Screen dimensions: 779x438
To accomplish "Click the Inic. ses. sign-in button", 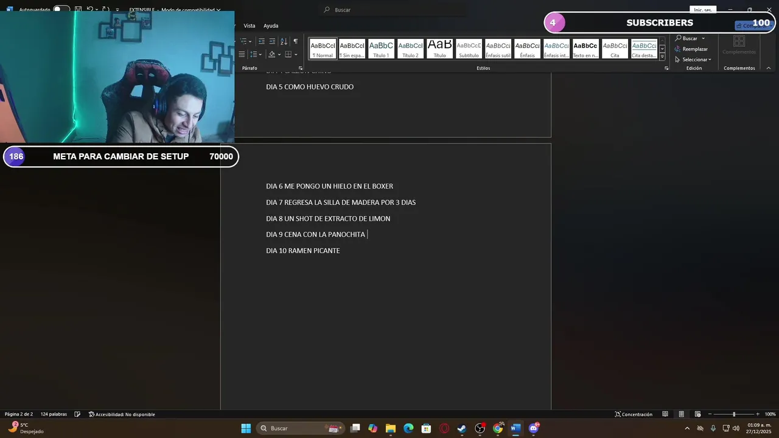I will 702,10.
